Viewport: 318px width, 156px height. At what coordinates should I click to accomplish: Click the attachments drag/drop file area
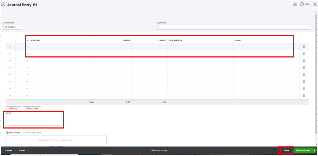(x=56, y=140)
